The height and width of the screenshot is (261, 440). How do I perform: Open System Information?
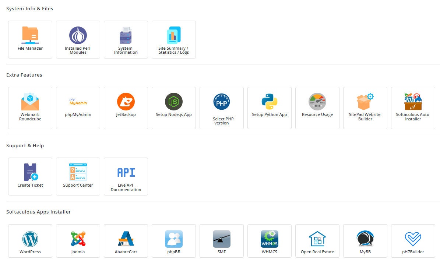(x=126, y=39)
